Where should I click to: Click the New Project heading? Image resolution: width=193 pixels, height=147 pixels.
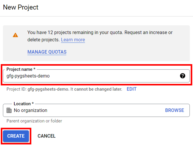click(x=21, y=7)
